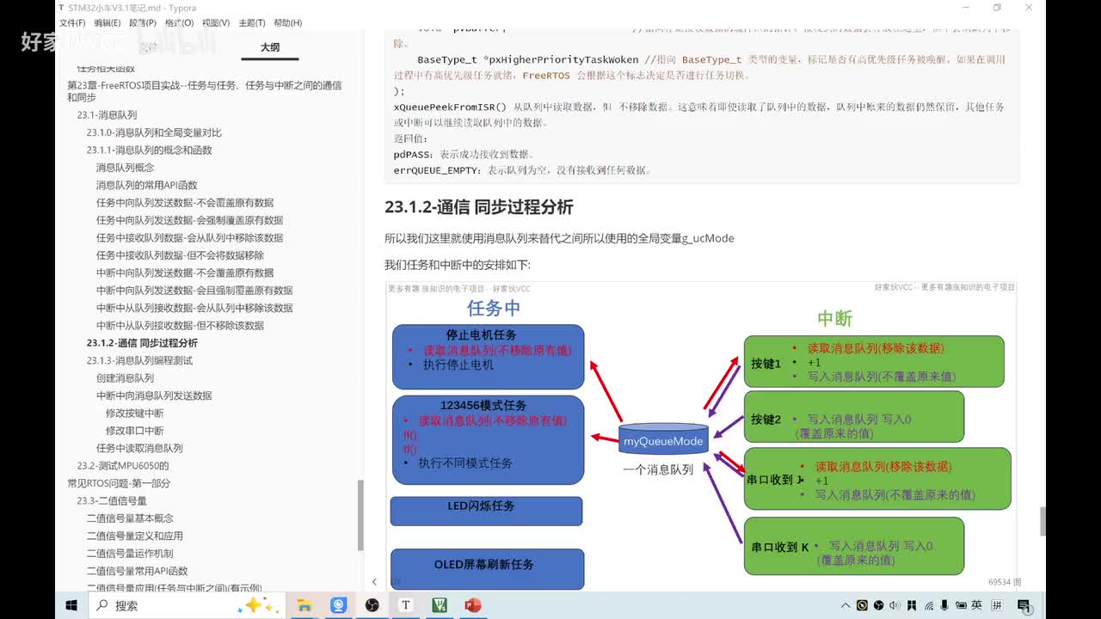Open the PowerPoint taskbar icon
This screenshot has width=1101, height=619.
(x=472, y=605)
